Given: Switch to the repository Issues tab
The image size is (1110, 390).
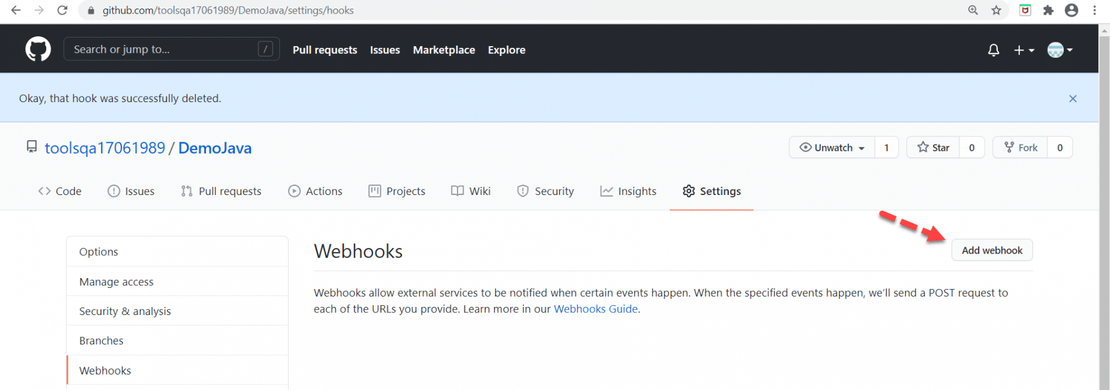Looking at the screenshot, I should [131, 191].
